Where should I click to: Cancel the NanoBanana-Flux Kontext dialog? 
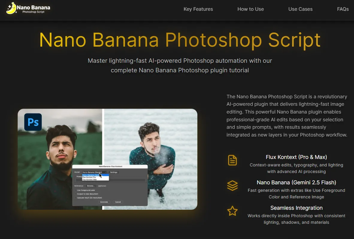pos(118,202)
